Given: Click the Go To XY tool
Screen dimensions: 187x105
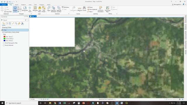Looking at the screenshot, I should click(30, 9).
